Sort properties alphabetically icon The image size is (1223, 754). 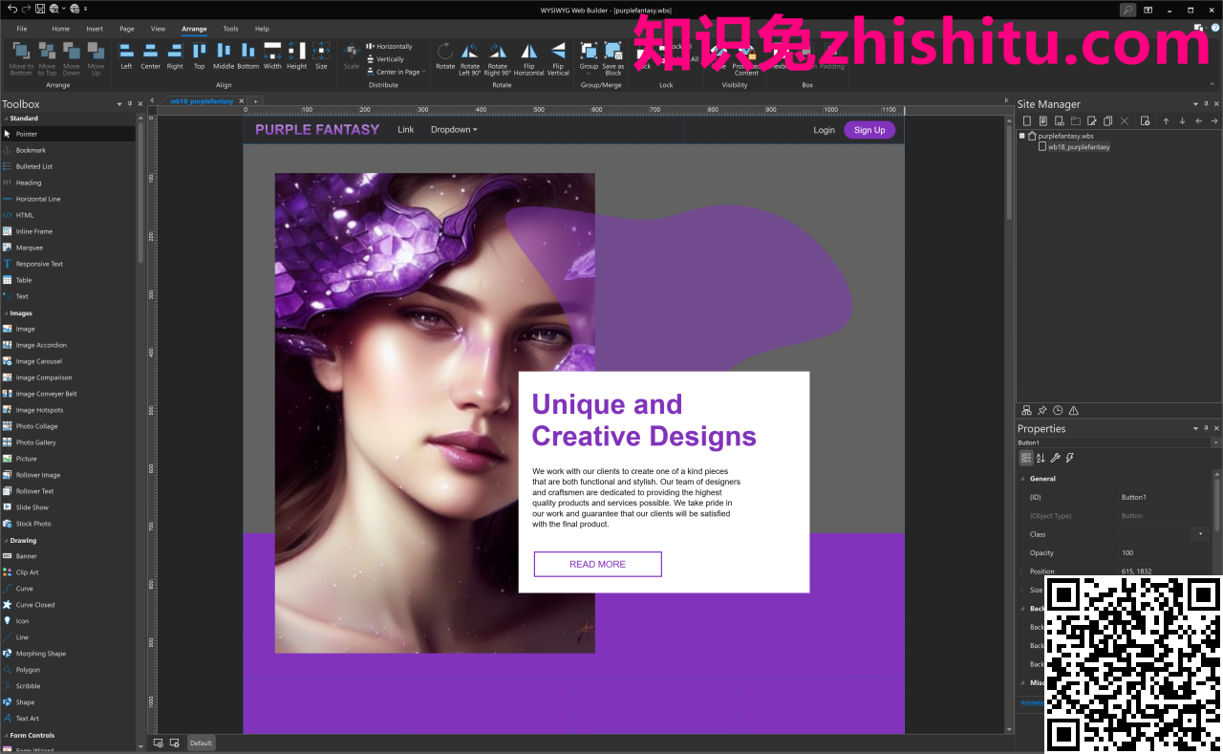1041,458
